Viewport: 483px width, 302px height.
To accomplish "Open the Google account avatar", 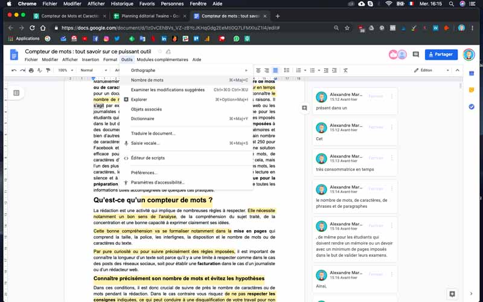I will coord(469,54).
